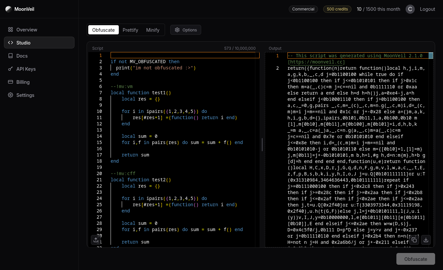Click the [https://moonveil.cc] text in output

pyautogui.click(x=316, y=62)
